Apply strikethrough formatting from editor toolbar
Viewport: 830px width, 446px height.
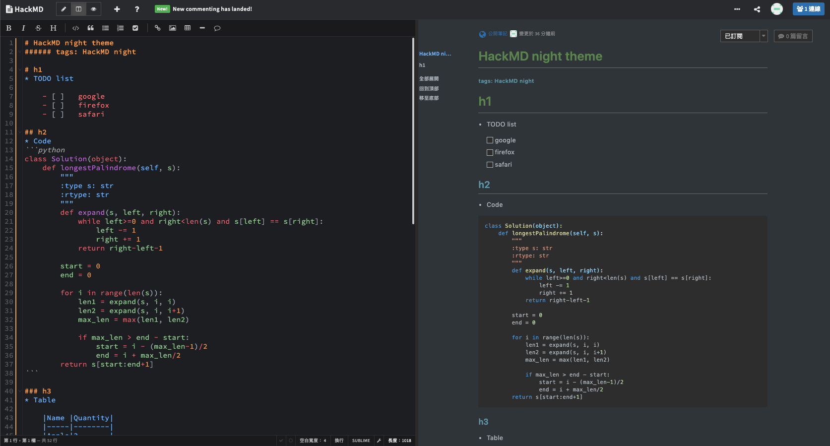coord(38,28)
